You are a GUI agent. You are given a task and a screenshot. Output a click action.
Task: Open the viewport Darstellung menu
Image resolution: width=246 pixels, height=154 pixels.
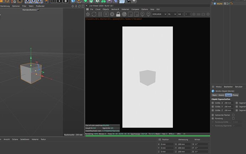5,6
